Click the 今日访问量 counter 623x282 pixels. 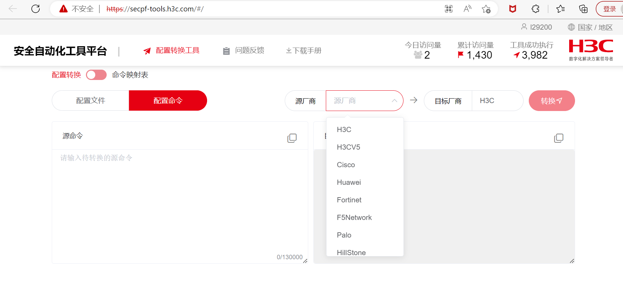[x=423, y=50]
